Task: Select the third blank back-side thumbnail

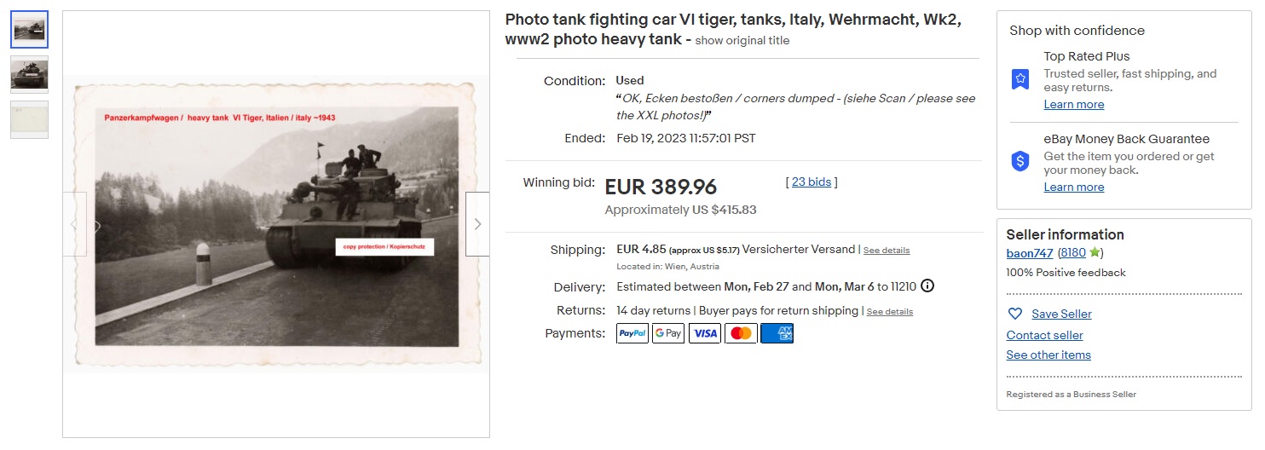Action: point(29,119)
